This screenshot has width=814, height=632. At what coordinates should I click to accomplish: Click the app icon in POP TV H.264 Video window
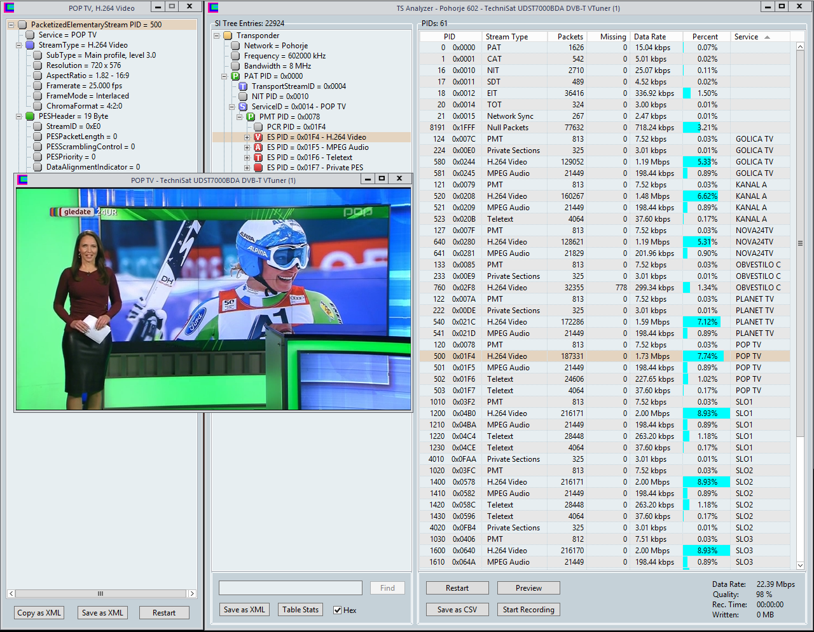click(9, 8)
